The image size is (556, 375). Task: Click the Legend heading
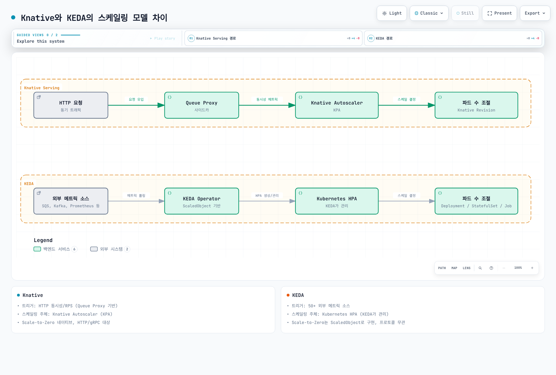[x=43, y=240]
